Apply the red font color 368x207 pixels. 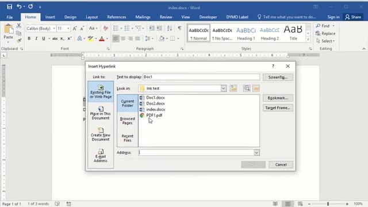[x=102, y=39]
